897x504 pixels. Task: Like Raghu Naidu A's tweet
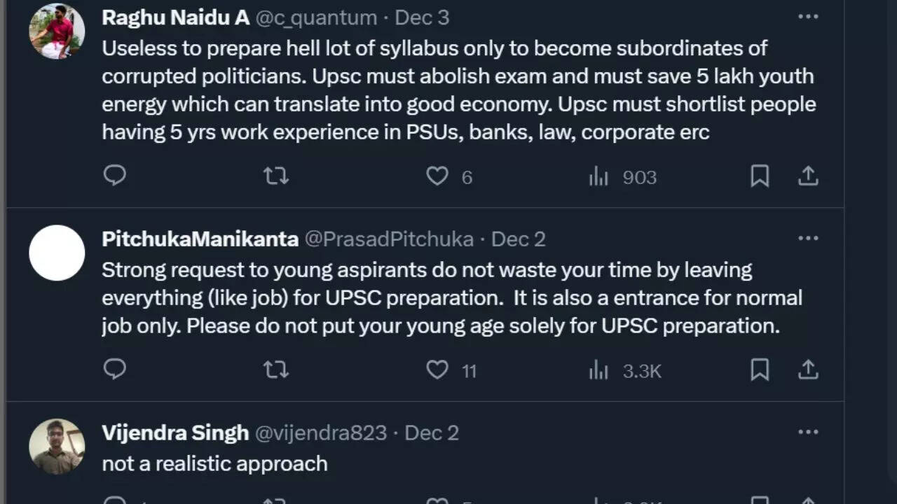click(437, 176)
